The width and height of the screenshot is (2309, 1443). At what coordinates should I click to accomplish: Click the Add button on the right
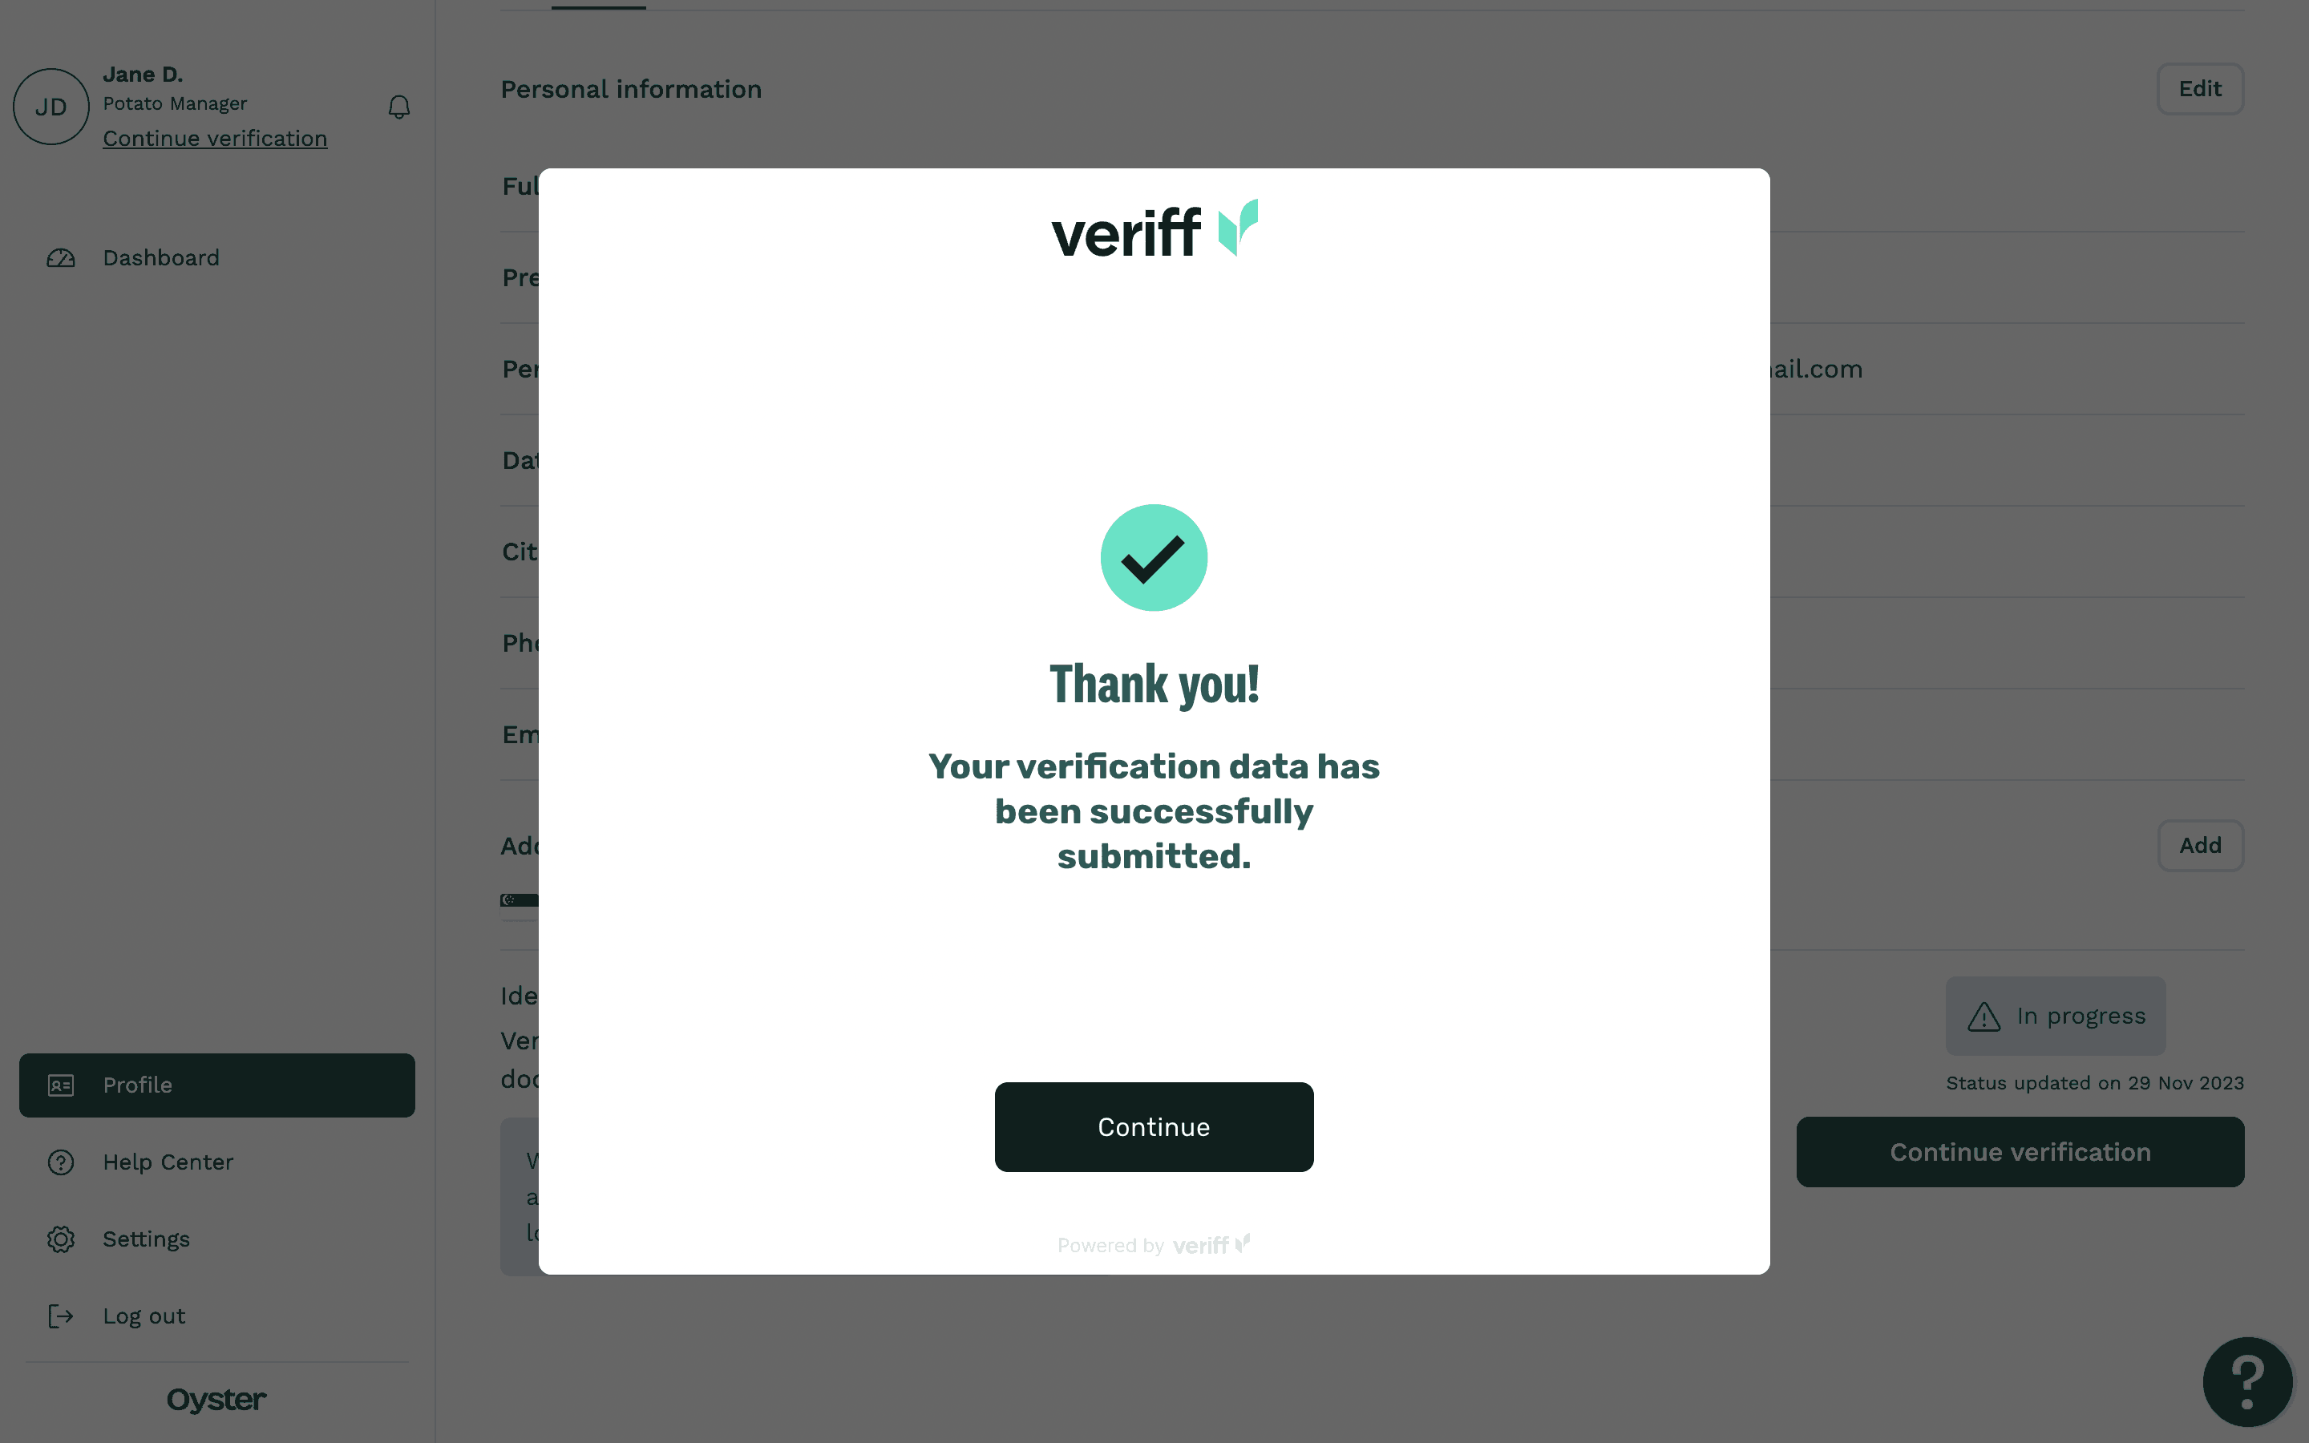[2199, 846]
